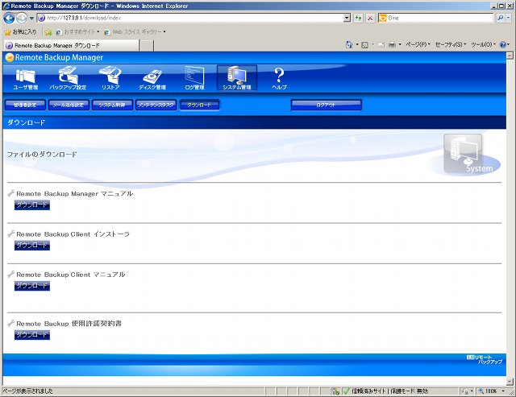Open the ユーザ管理 (User Management) icon

tap(25, 79)
